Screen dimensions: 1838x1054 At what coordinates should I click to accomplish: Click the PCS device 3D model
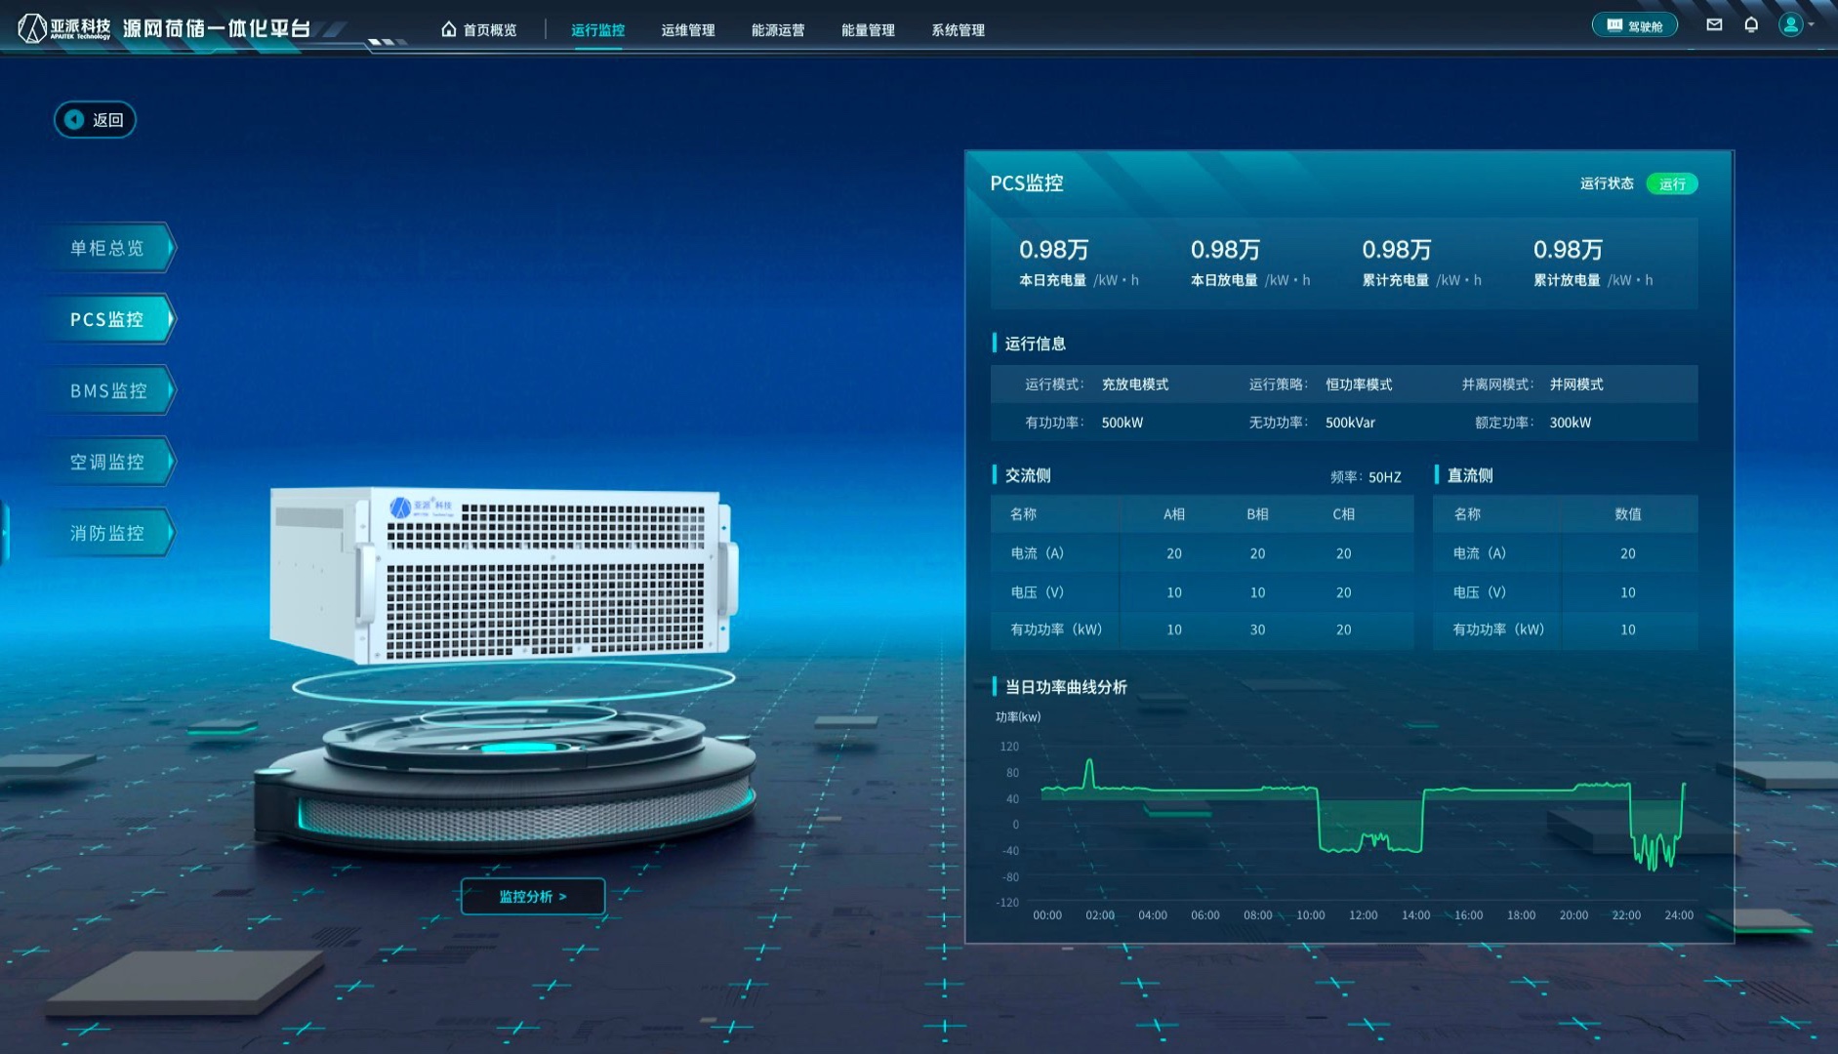pyautogui.click(x=503, y=576)
